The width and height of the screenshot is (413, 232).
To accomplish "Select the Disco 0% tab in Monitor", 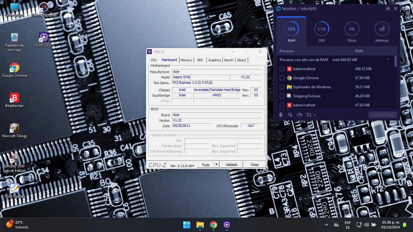I will pyautogui.click(x=352, y=32).
